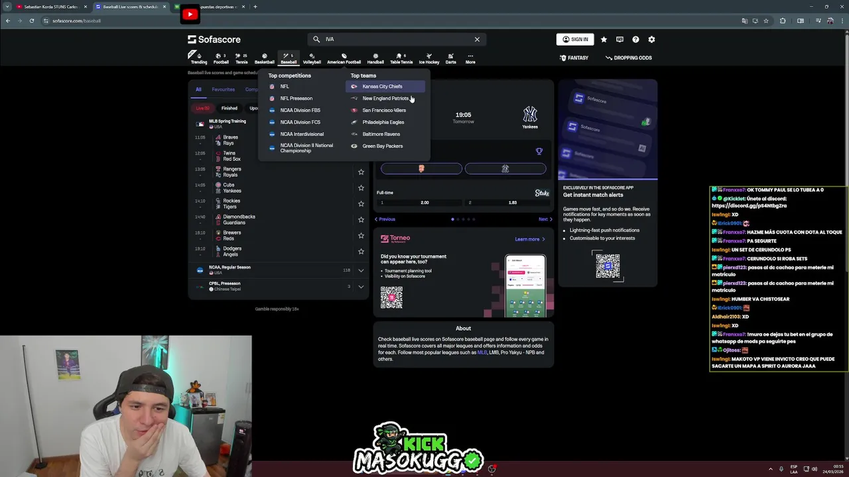Focus the search input field
849x477 pixels.
coord(398,39)
